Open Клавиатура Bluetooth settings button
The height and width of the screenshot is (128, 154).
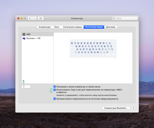(x=116, y=108)
